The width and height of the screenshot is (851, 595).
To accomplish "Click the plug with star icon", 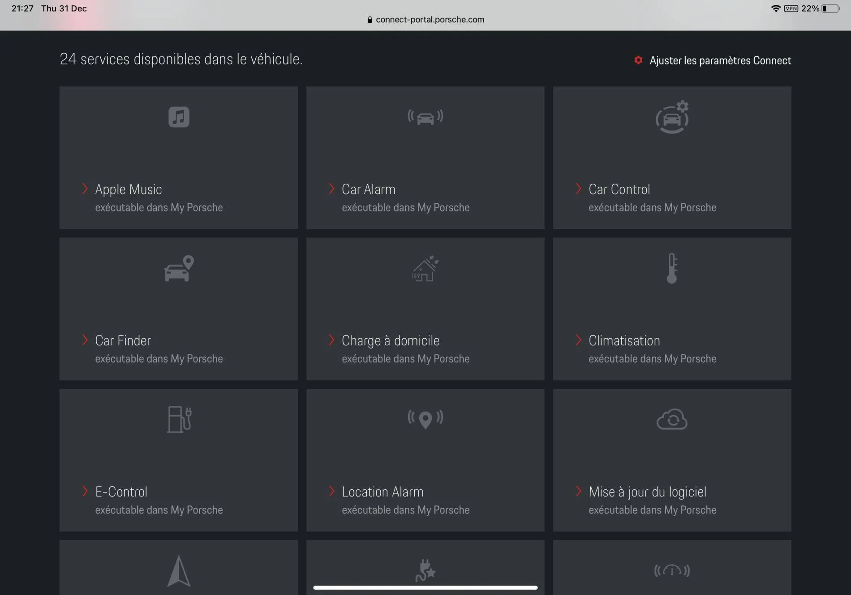I will tap(425, 570).
